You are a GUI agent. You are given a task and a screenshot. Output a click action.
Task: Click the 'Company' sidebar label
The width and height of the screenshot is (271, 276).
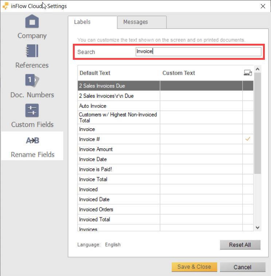coord(32,36)
